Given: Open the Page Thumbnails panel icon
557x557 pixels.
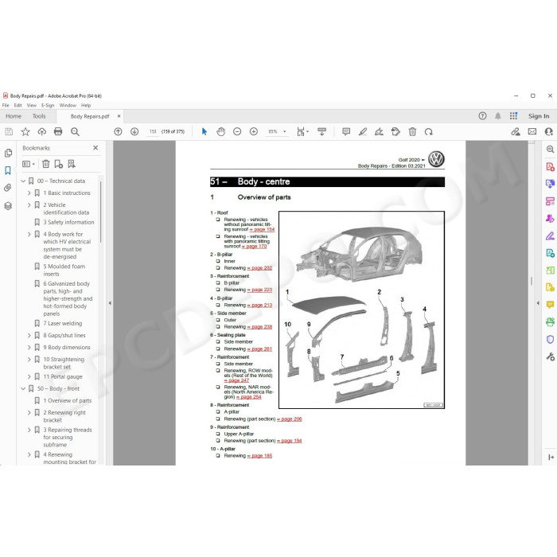Looking at the screenshot, I should pyautogui.click(x=8, y=153).
